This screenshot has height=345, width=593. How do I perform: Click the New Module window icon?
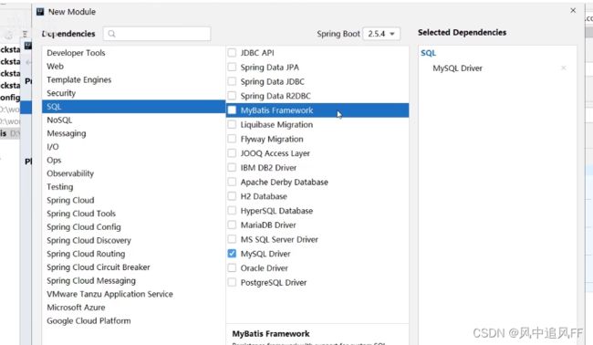click(x=40, y=12)
